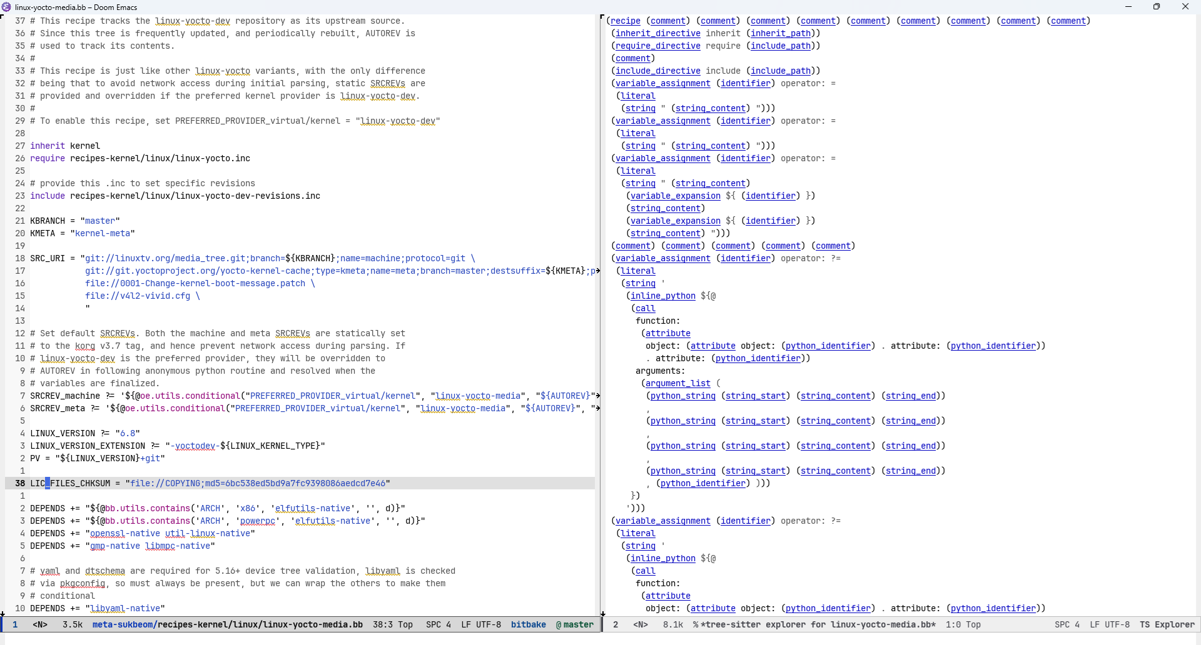Screen dimensions: 1201x645
Task: Click the include_path link after 'require'
Action: tap(781, 46)
